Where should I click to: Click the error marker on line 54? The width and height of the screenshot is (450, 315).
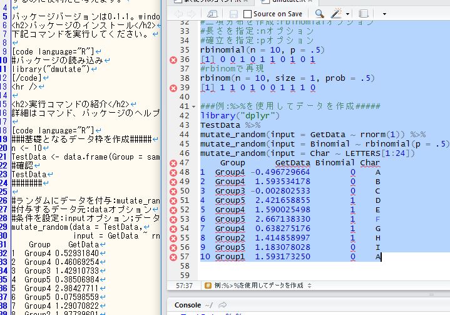[x=173, y=229]
